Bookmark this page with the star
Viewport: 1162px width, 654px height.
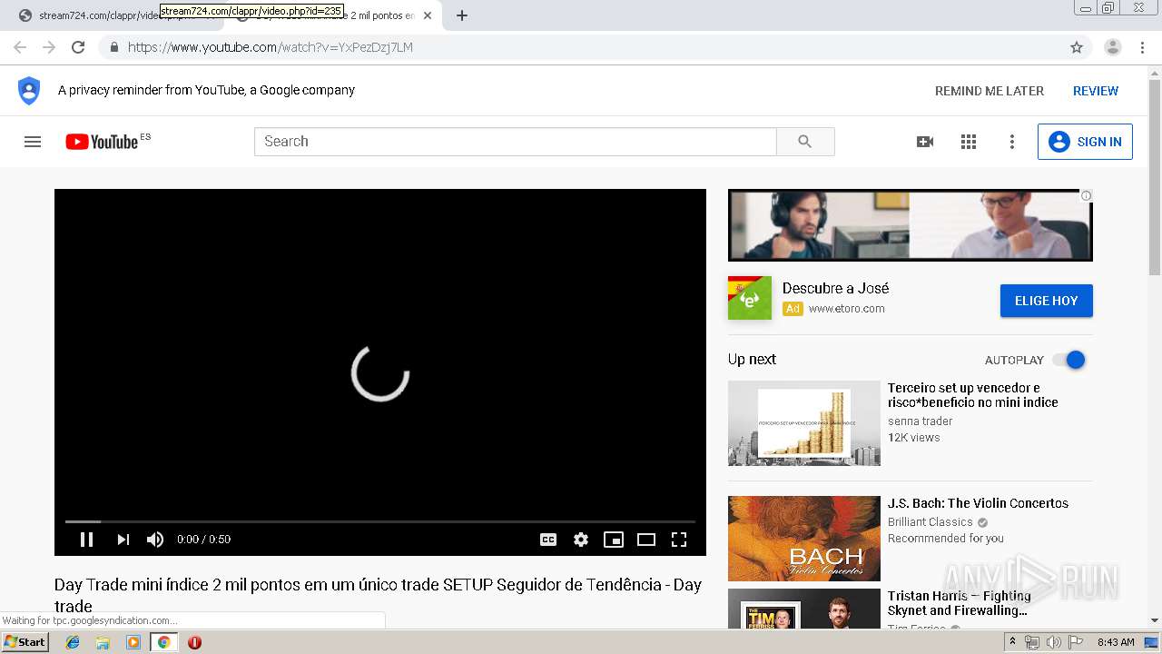(1077, 47)
